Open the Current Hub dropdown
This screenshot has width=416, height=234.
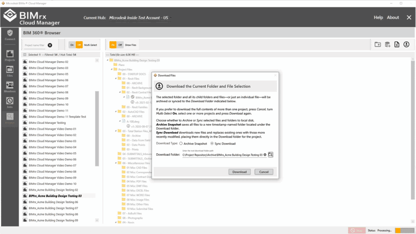pos(140,18)
